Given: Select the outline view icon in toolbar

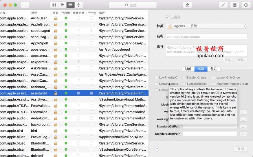Looking at the screenshot, I should tap(62, 5).
